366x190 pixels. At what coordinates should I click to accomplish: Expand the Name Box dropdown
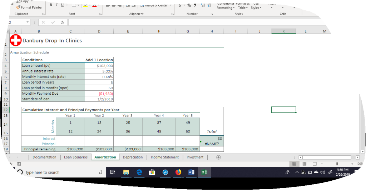(28, 22)
